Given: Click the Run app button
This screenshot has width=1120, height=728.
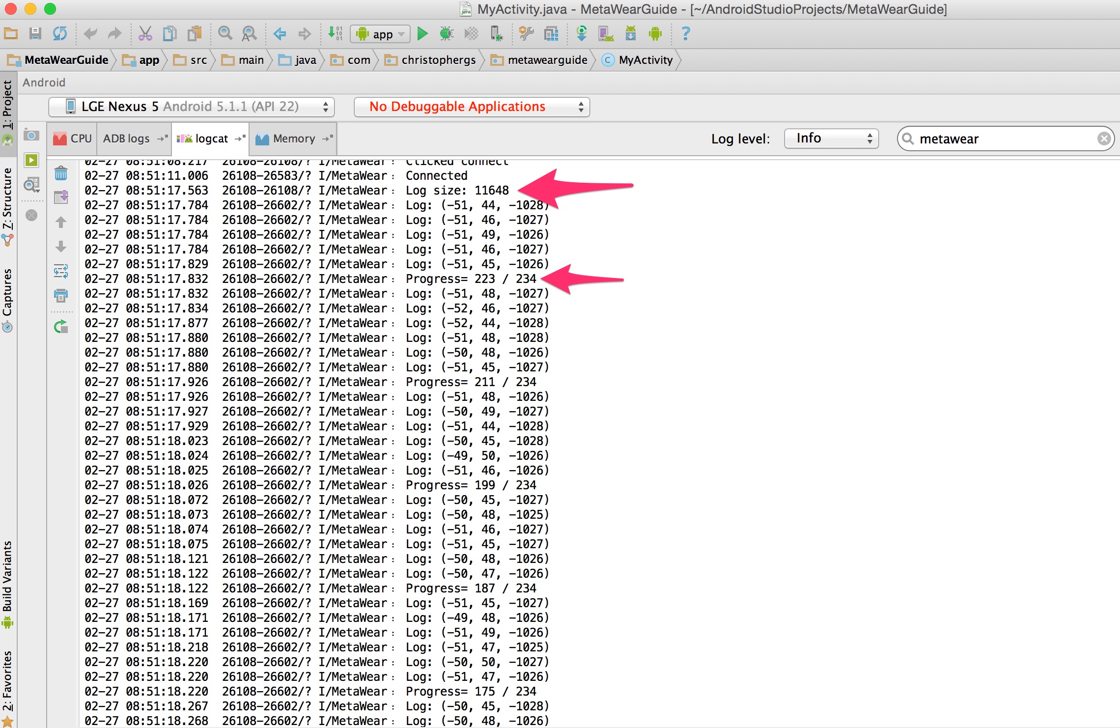Looking at the screenshot, I should point(422,34).
